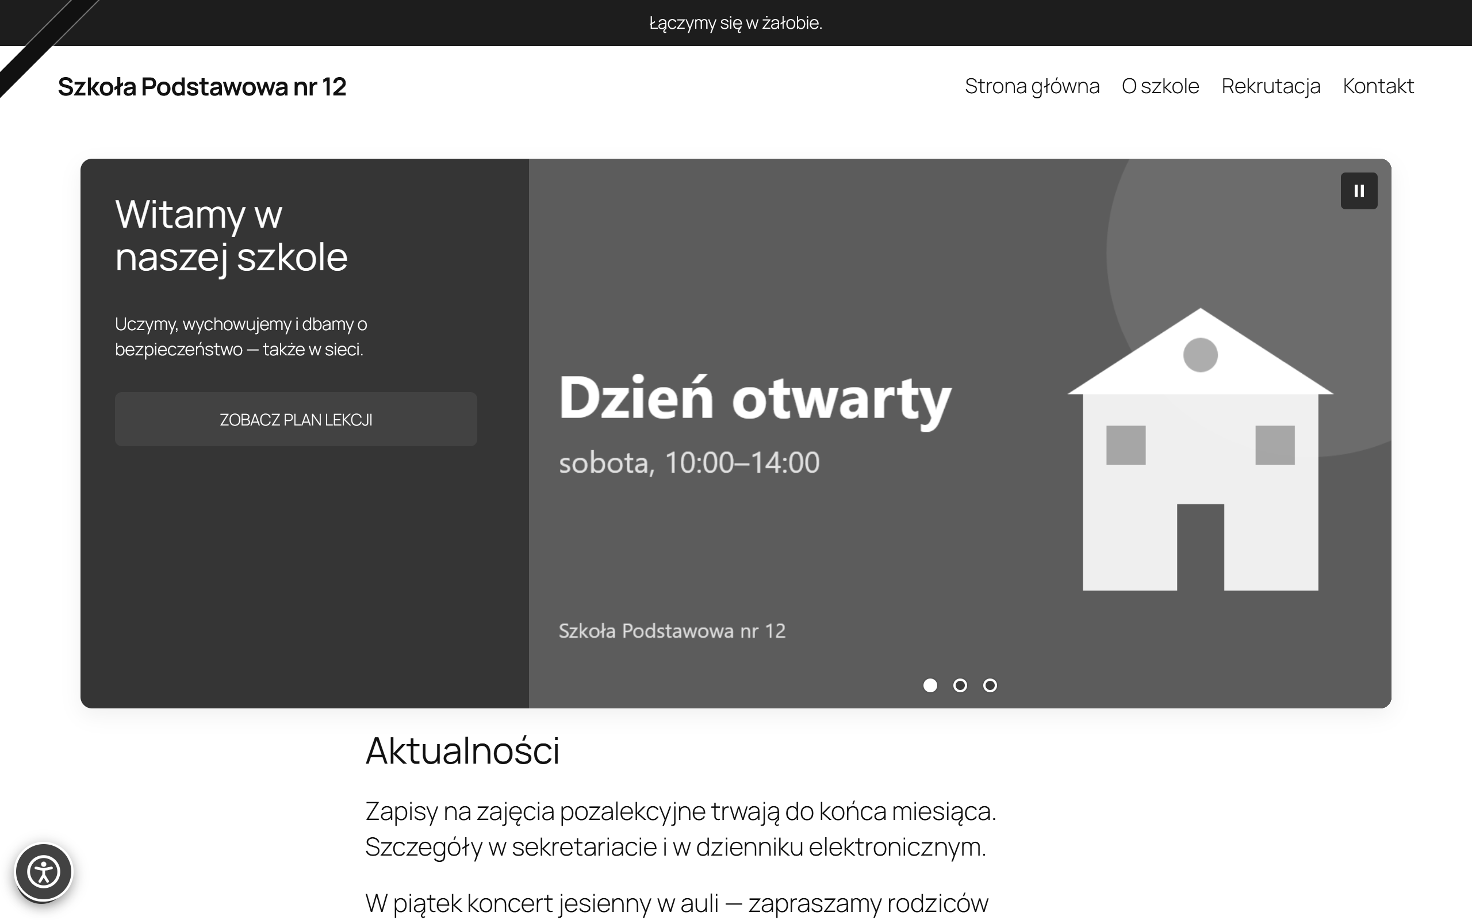Screen dimensions: 1472x920
Task: Click the Zapisy na zajęcia pozalekcyjne paragraph
Action: point(681,829)
